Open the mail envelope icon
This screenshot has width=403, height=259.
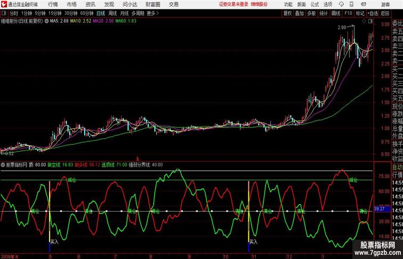[x=364, y=4]
